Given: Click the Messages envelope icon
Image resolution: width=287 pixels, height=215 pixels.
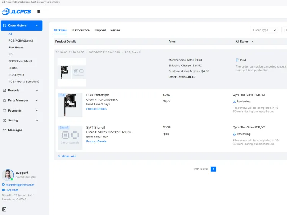Looking at the screenshot, I should [x=5, y=130].
